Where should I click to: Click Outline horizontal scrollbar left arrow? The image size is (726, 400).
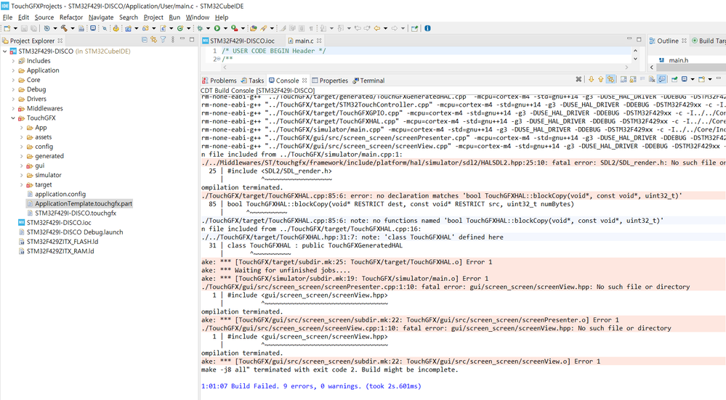click(651, 68)
